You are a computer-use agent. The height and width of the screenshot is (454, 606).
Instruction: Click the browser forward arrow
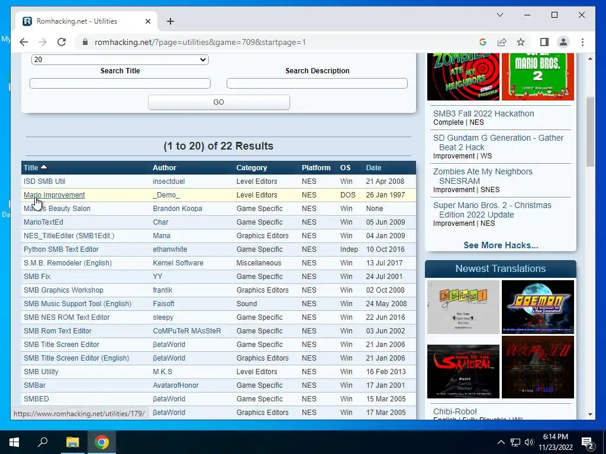pyautogui.click(x=43, y=42)
